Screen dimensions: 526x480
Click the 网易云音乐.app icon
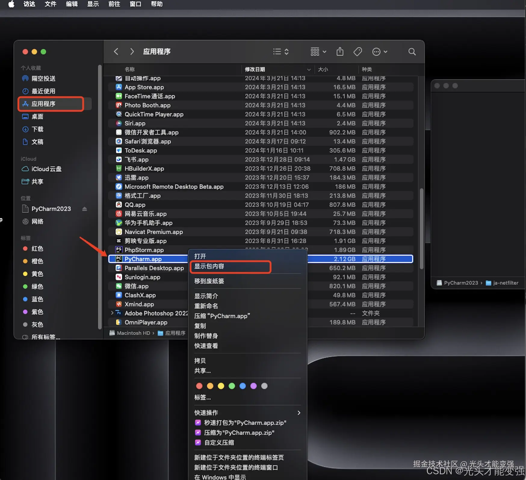click(x=119, y=214)
